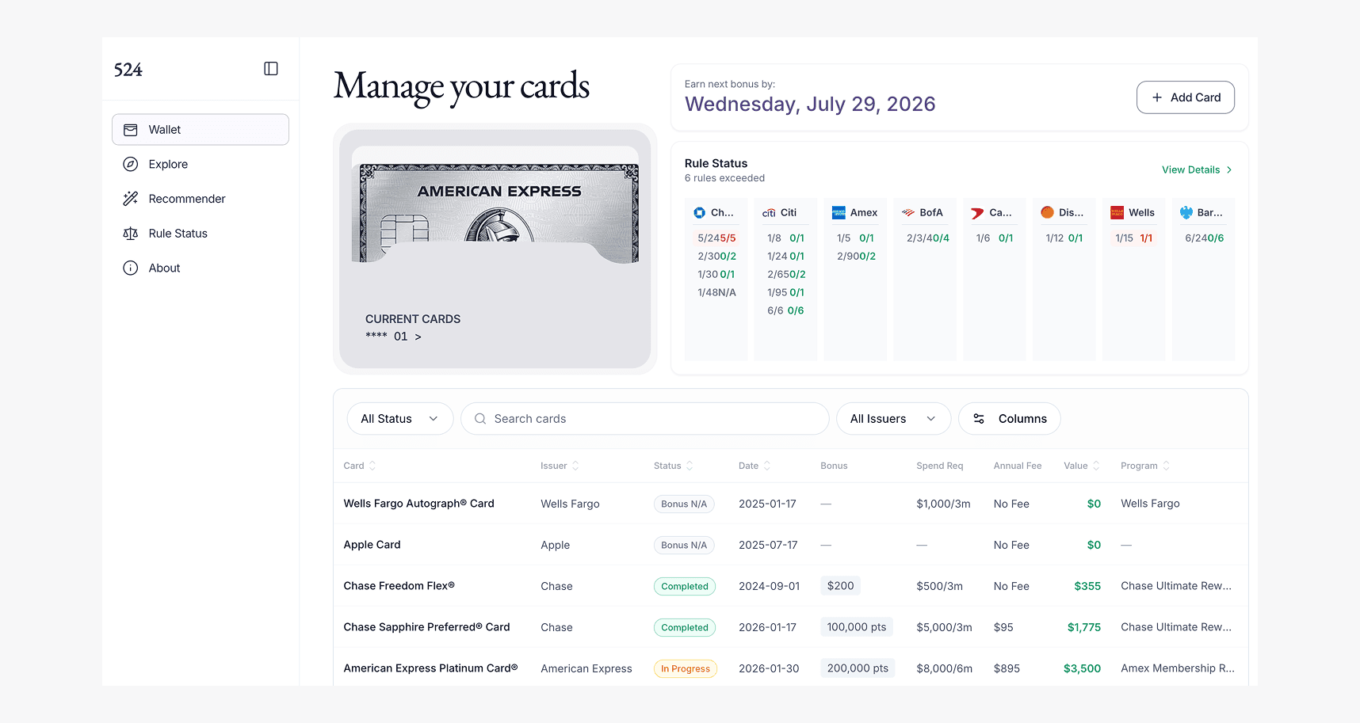Click the Discover logo icon
Image resolution: width=1360 pixels, height=723 pixels.
tap(1047, 212)
